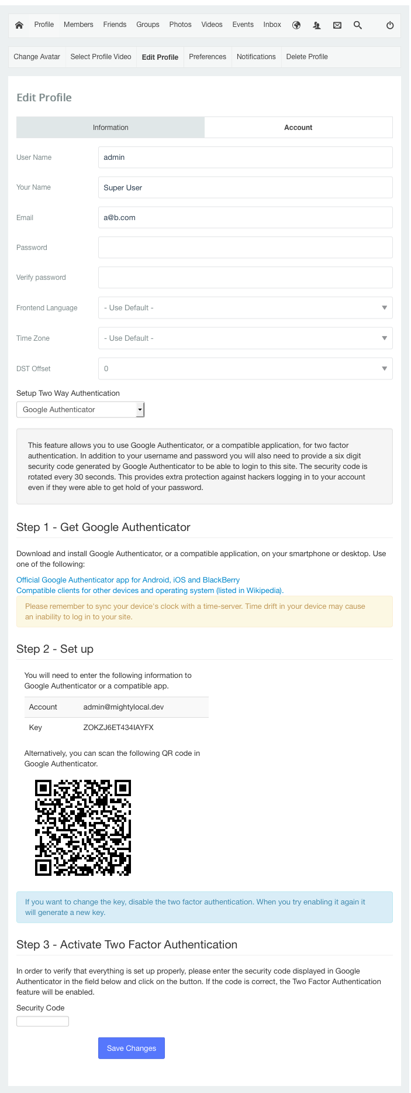The height and width of the screenshot is (1093, 411).
Task: Click the QR code image
Action: pyautogui.click(x=83, y=827)
